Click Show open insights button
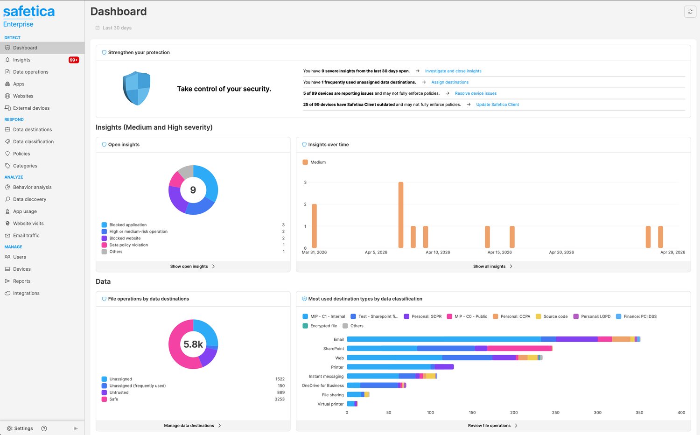The height and width of the screenshot is (435, 700). [x=193, y=267]
